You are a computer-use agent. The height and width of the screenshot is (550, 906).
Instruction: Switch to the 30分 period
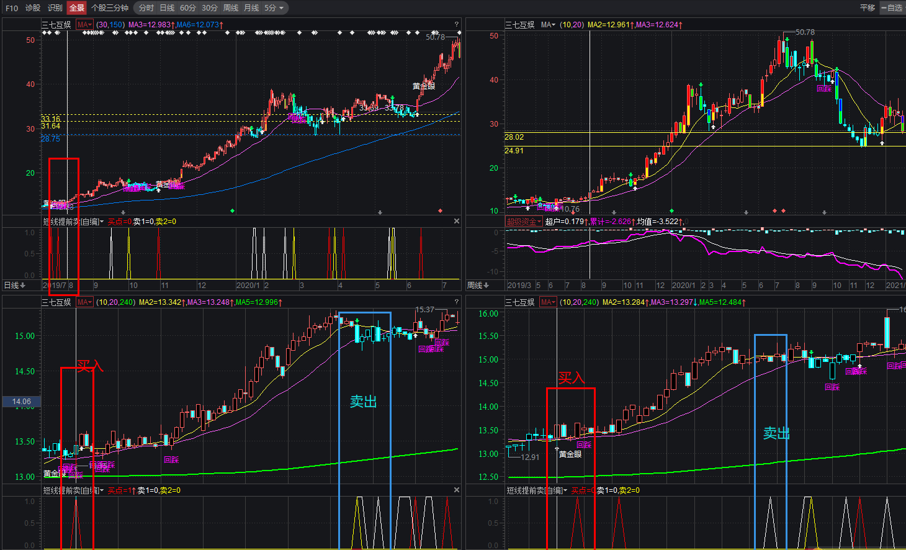click(210, 8)
